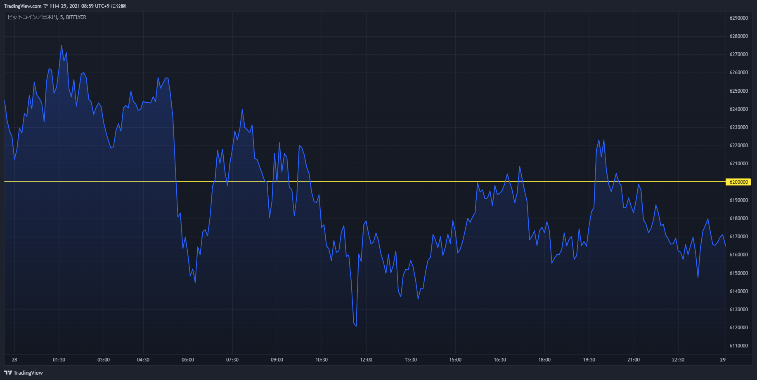Click the 6170000 price axis label
Viewport: 757px width, 380px height.
coord(738,237)
